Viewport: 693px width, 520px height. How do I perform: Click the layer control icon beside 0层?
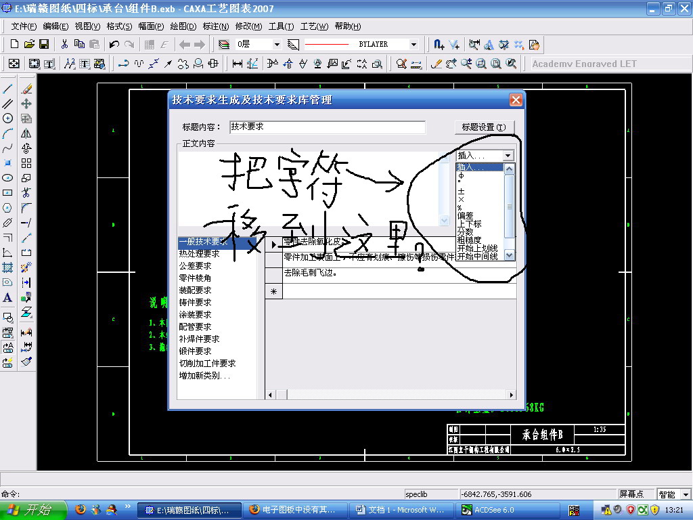click(x=224, y=44)
